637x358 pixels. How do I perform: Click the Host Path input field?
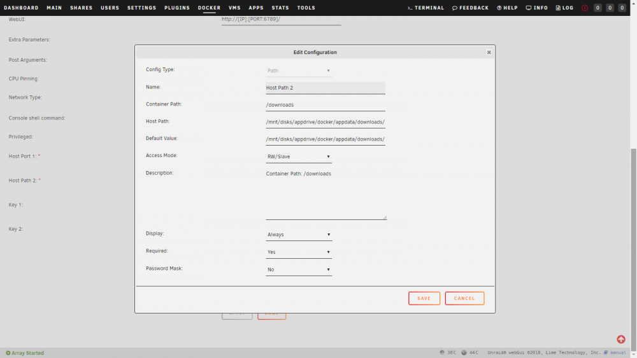click(x=326, y=121)
